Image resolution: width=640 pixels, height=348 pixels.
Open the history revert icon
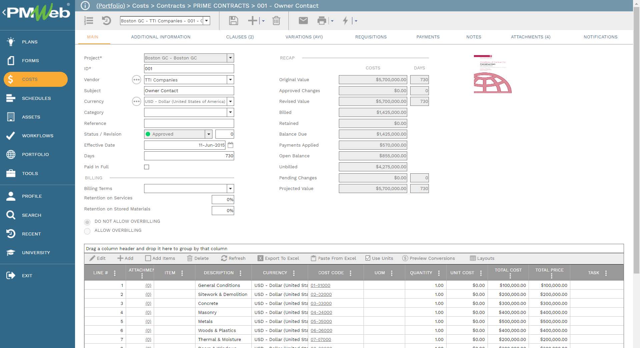click(x=106, y=21)
